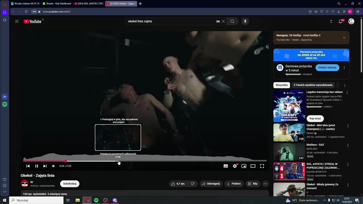Open File Explorer from the taskbar
Image resolution: width=363 pixels, height=204 pixels.
coord(77,200)
